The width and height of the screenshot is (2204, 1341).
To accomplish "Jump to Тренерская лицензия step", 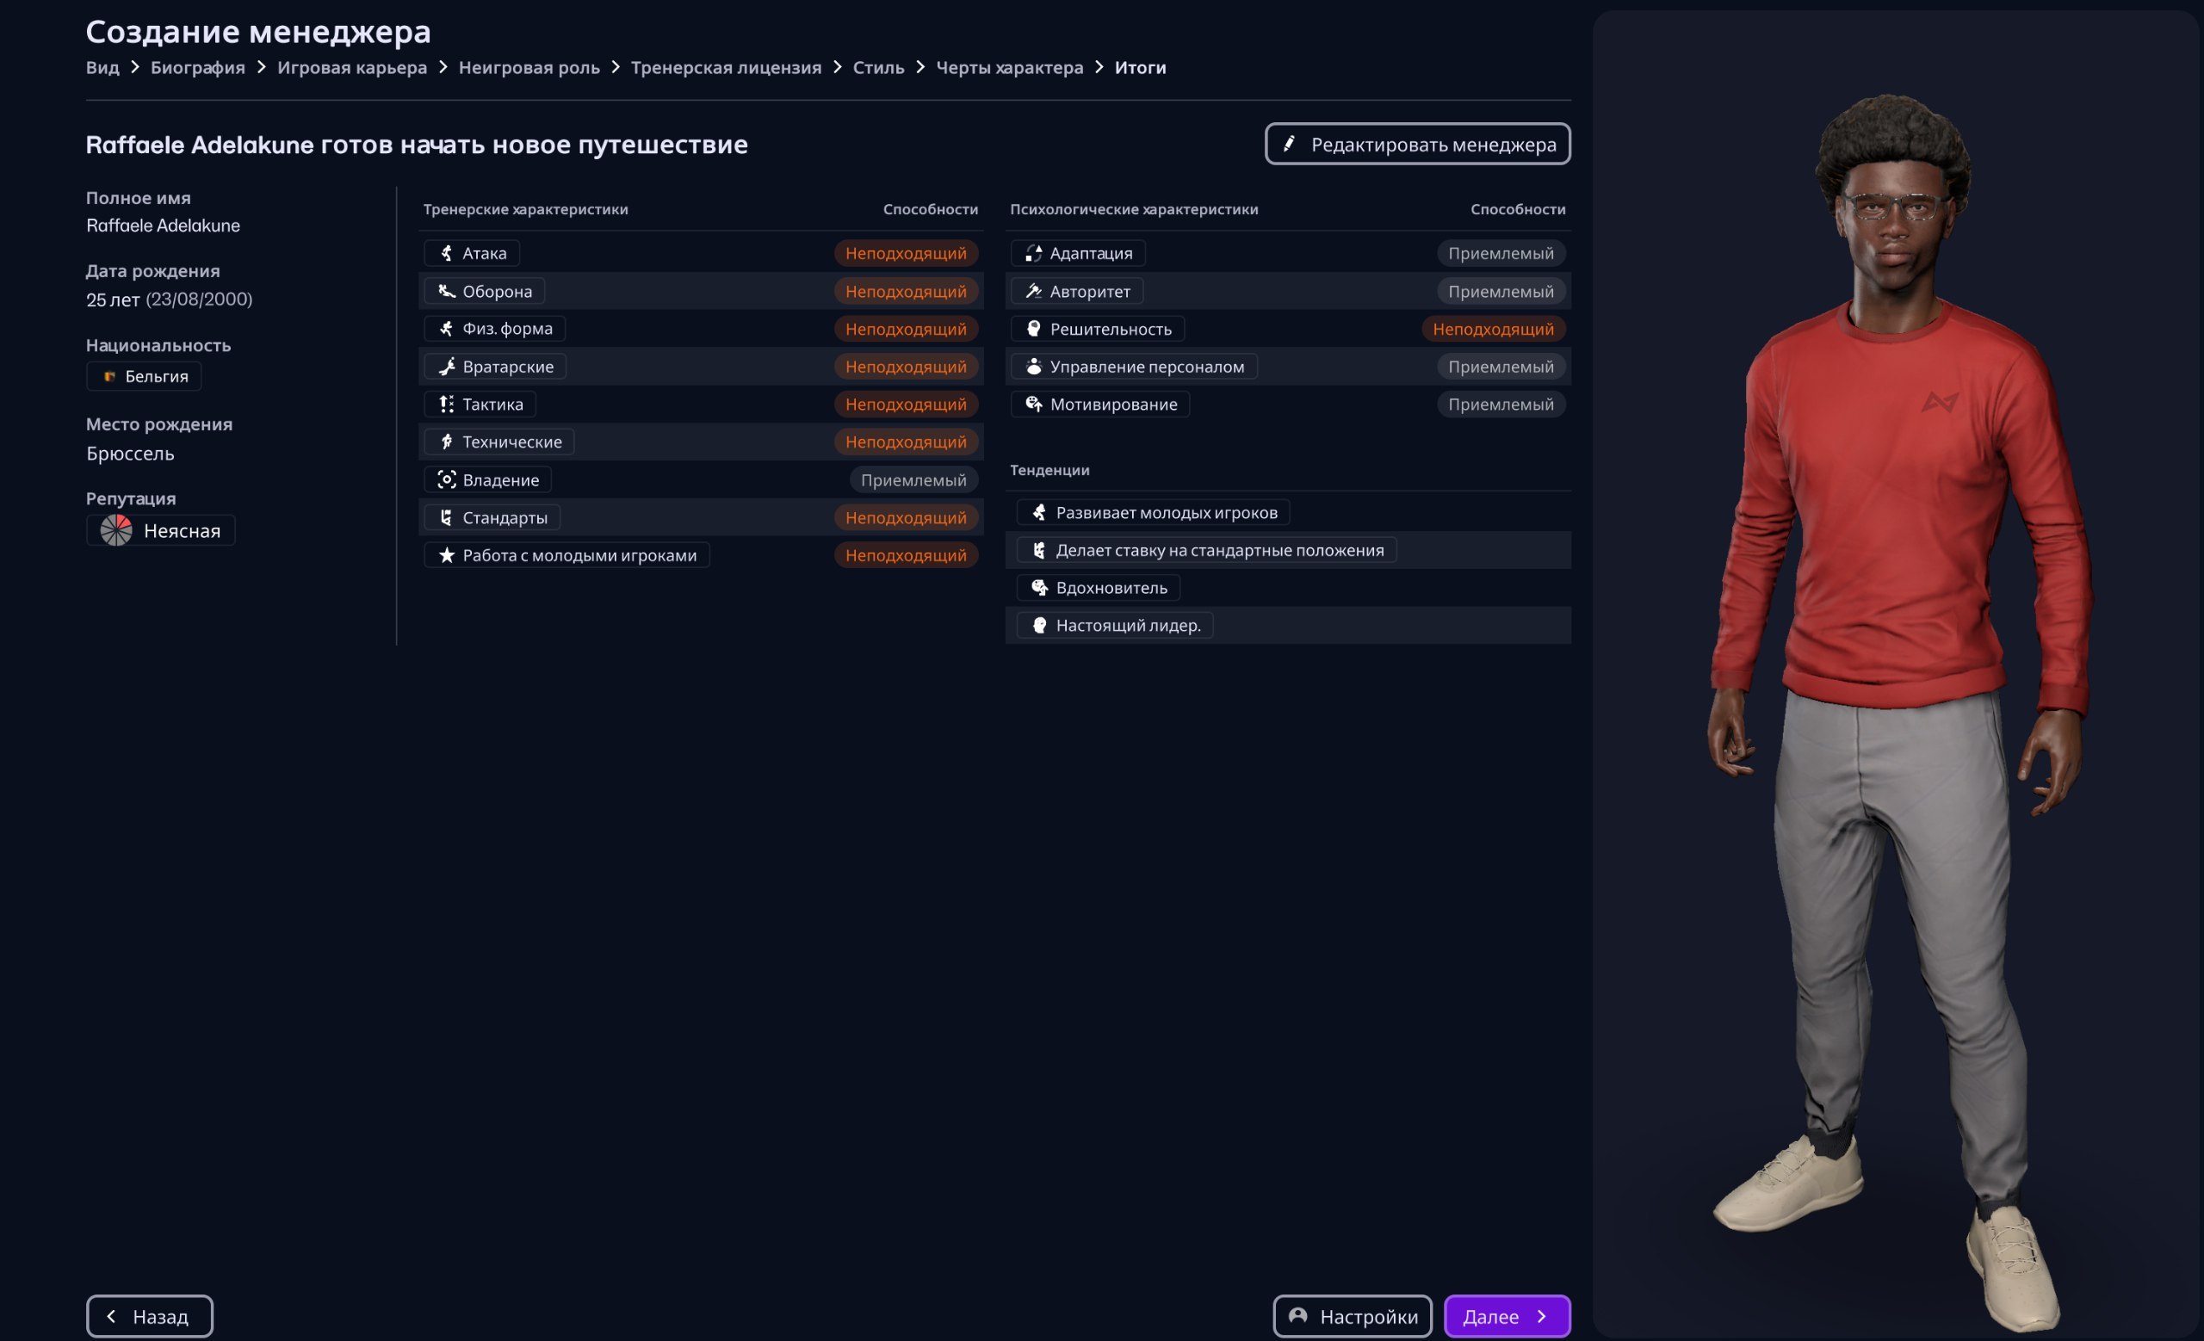I will [x=726, y=67].
